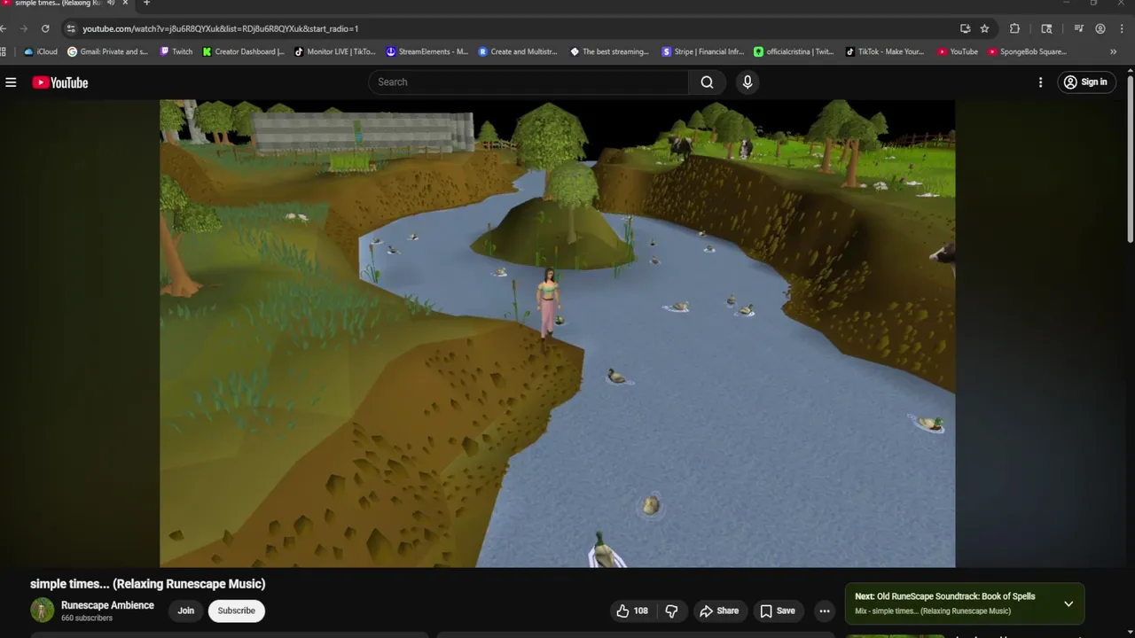Open The best streaming bookmark
Viewport: 1135px width, 638px height.
[x=609, y=51]
